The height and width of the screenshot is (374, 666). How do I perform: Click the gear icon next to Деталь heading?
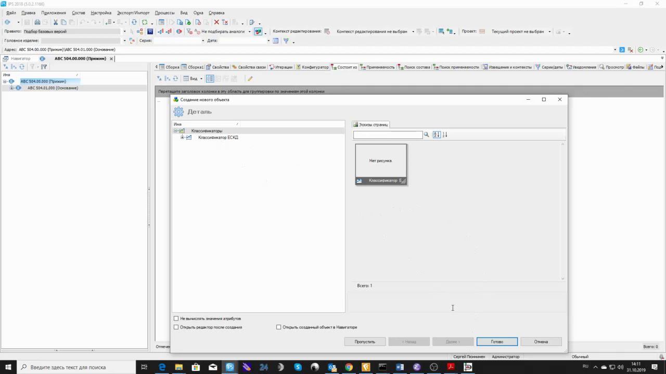(x=178, y=112)
